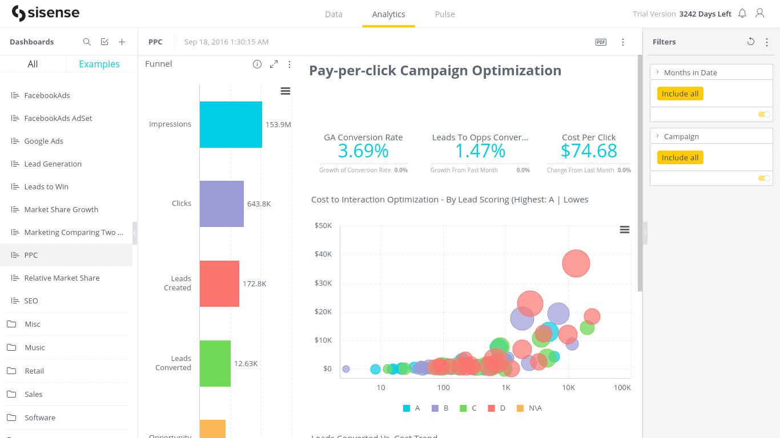Open Funnel widget options menu
This screenshot has width=780, height=438.
pos(290,64)
